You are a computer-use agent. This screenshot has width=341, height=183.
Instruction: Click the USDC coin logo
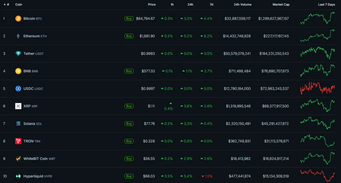click(18, 89)
